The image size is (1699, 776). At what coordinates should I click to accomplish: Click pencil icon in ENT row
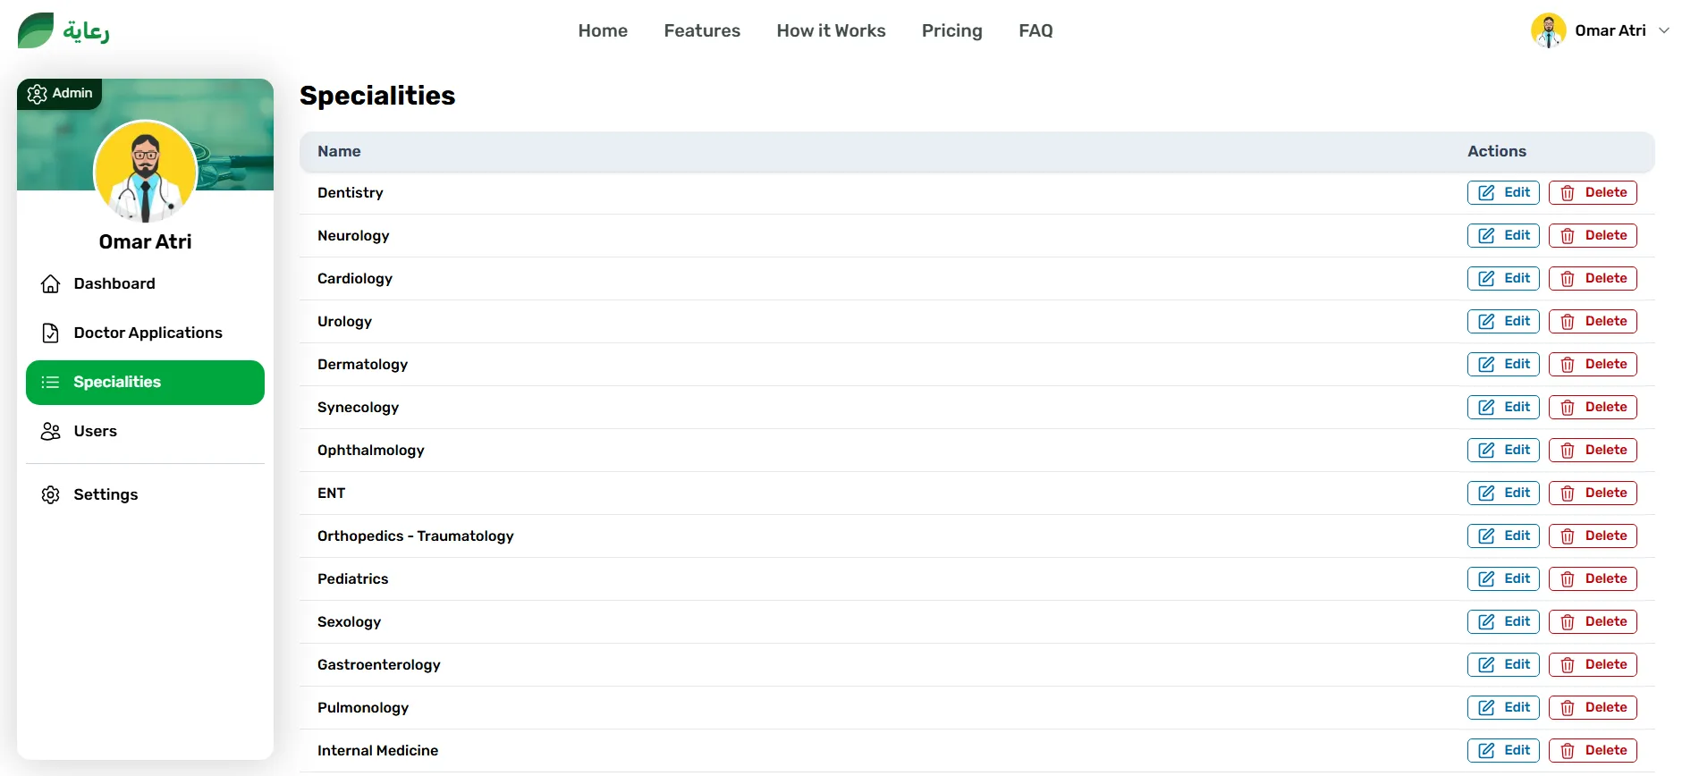pyautogui.click(x=1486, y=493)
